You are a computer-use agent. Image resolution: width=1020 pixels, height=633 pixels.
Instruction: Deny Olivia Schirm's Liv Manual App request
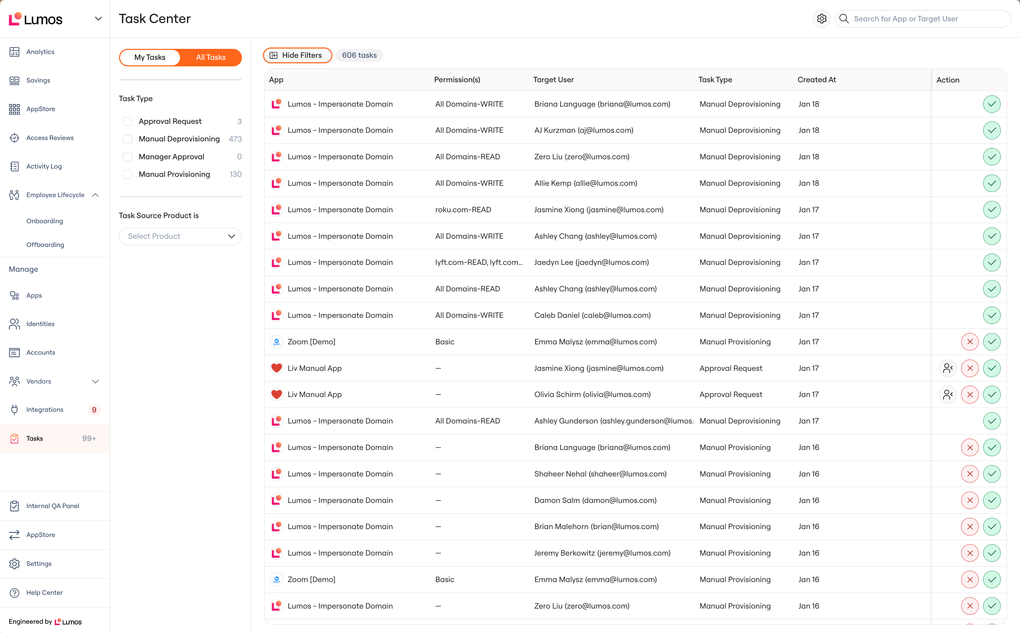point(970,394)
